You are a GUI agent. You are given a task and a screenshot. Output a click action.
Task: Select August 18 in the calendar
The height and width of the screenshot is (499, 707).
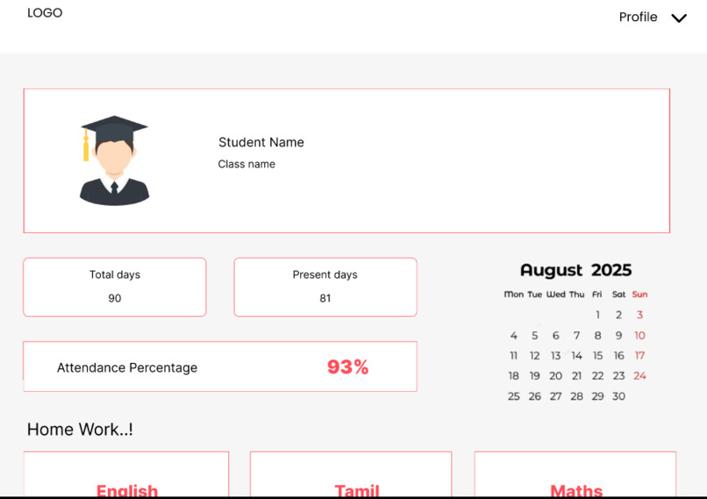point(513,376)
